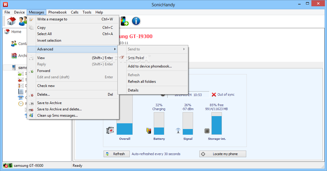The image size is (327, 171).
Task: Expand the Advanced submenu
Action: coord(73,49)
